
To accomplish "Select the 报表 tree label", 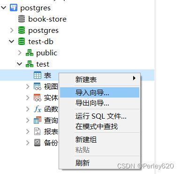I will [51, 132].
